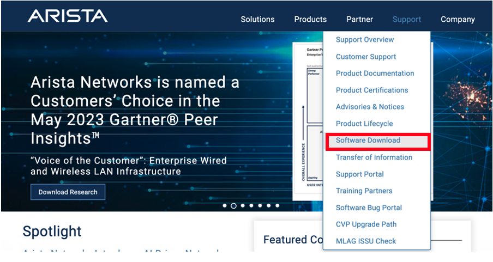Open the Products menu

310,20
